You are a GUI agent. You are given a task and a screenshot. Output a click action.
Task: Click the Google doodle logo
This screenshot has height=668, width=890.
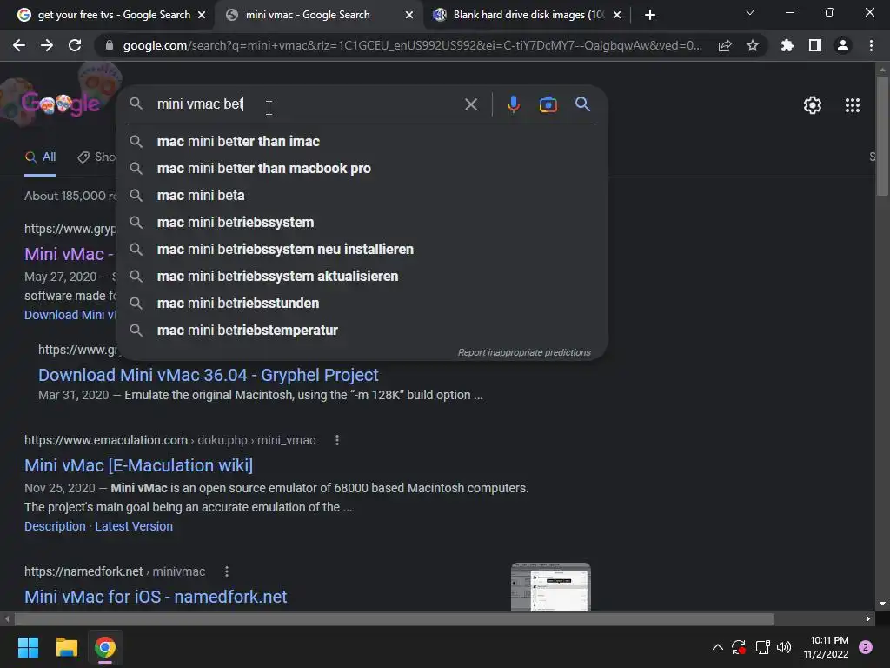point(61,104)
